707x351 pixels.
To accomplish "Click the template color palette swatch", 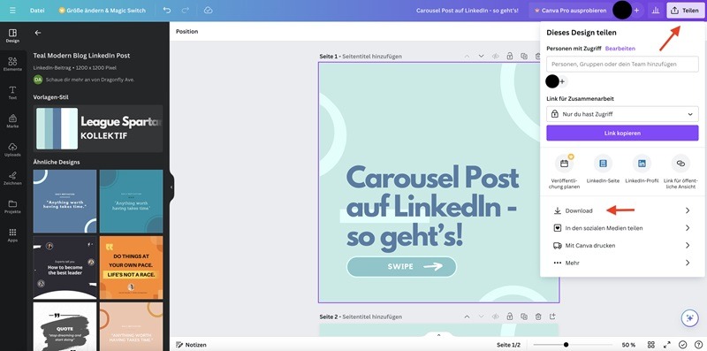I will [x=57, y=128].
